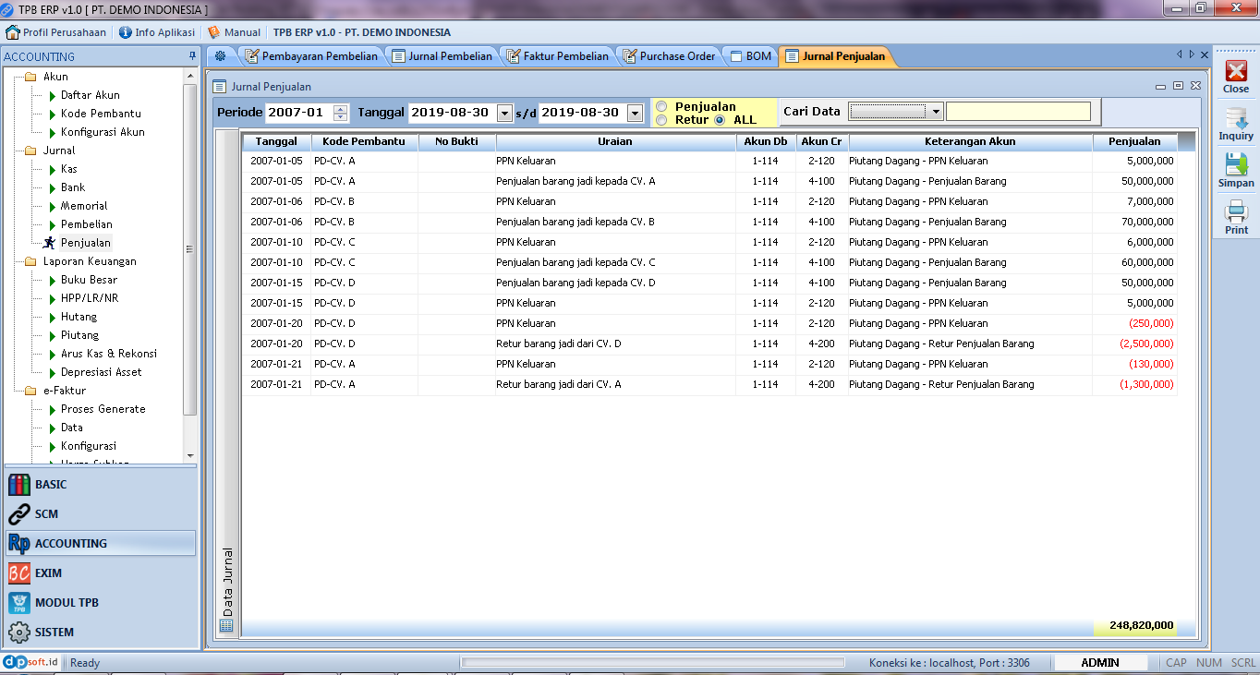Select the Retur radio button
The width and height of the screenshot is (1260, 675).
[x=661, y=119]
